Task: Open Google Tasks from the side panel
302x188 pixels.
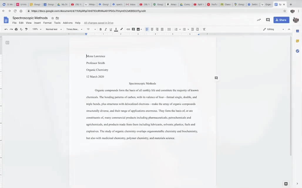Action: coord(297,51)
